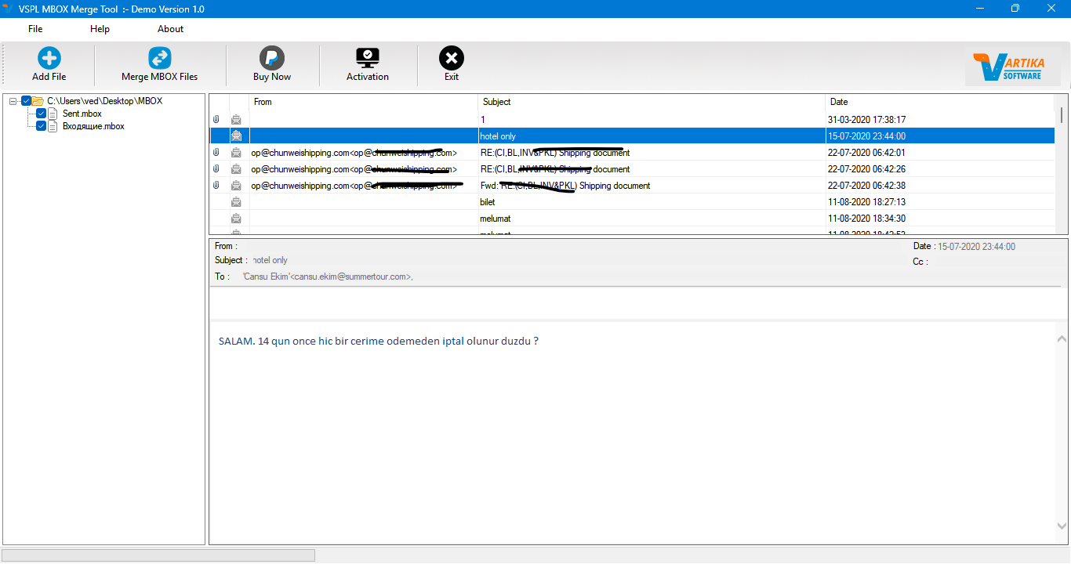
Task: Click attachment paperclip icon for subject 1
Action: (216, 120)
